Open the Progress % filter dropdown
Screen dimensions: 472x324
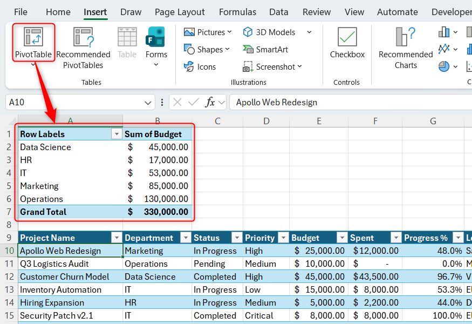(x=458, y=238)
